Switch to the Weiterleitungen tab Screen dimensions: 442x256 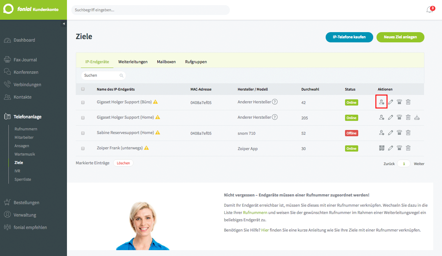coord(133,62)
